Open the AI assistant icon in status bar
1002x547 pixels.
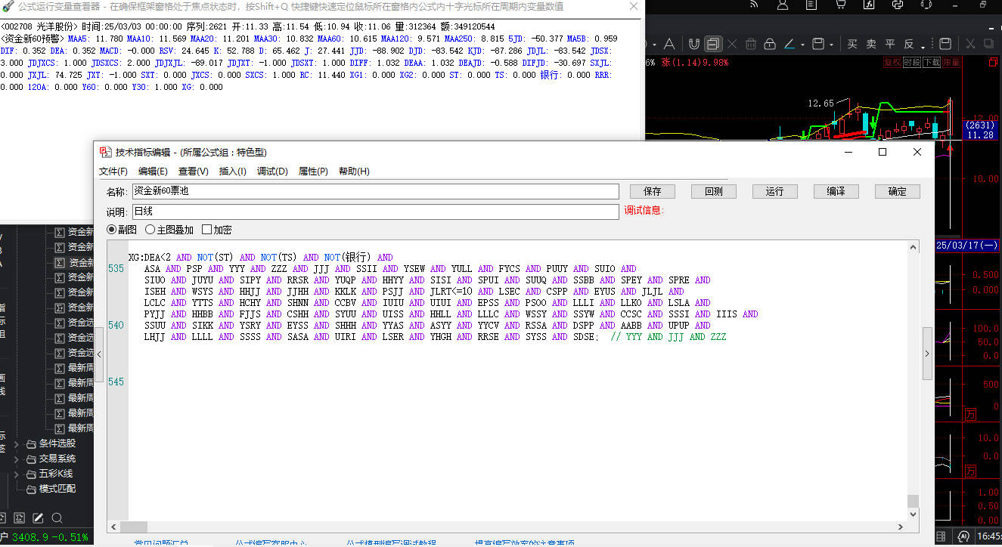click(963, 536)
